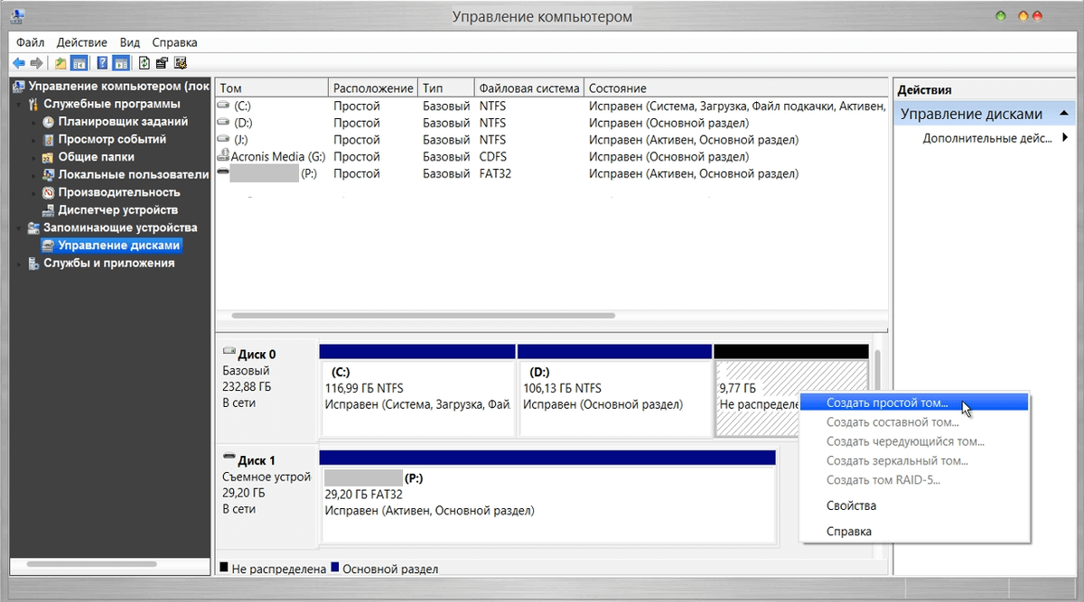Click the settings icon after Properties
1084x602 pixels.
[x=180, y=63]
